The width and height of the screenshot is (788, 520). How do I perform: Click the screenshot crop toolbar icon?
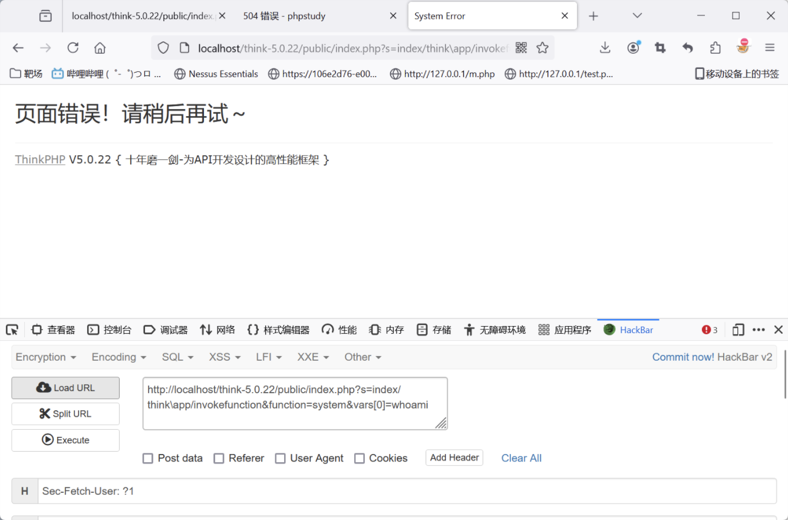click(660, 48)
